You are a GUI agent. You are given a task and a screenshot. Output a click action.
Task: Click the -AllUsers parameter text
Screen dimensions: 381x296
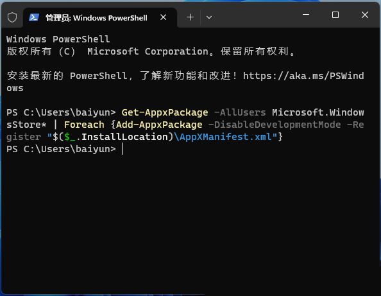click(x=240, y=112)
